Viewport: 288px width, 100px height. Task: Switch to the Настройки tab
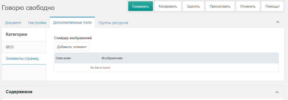37,23
